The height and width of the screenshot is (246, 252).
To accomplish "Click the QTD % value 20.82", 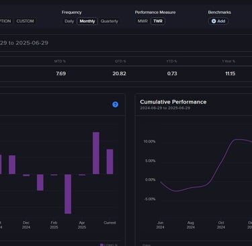I will click(120, 73).
